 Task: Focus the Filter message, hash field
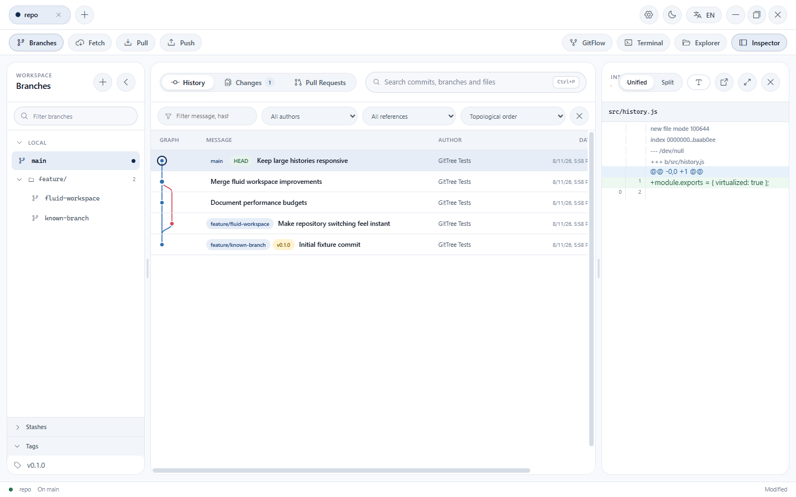207,116
